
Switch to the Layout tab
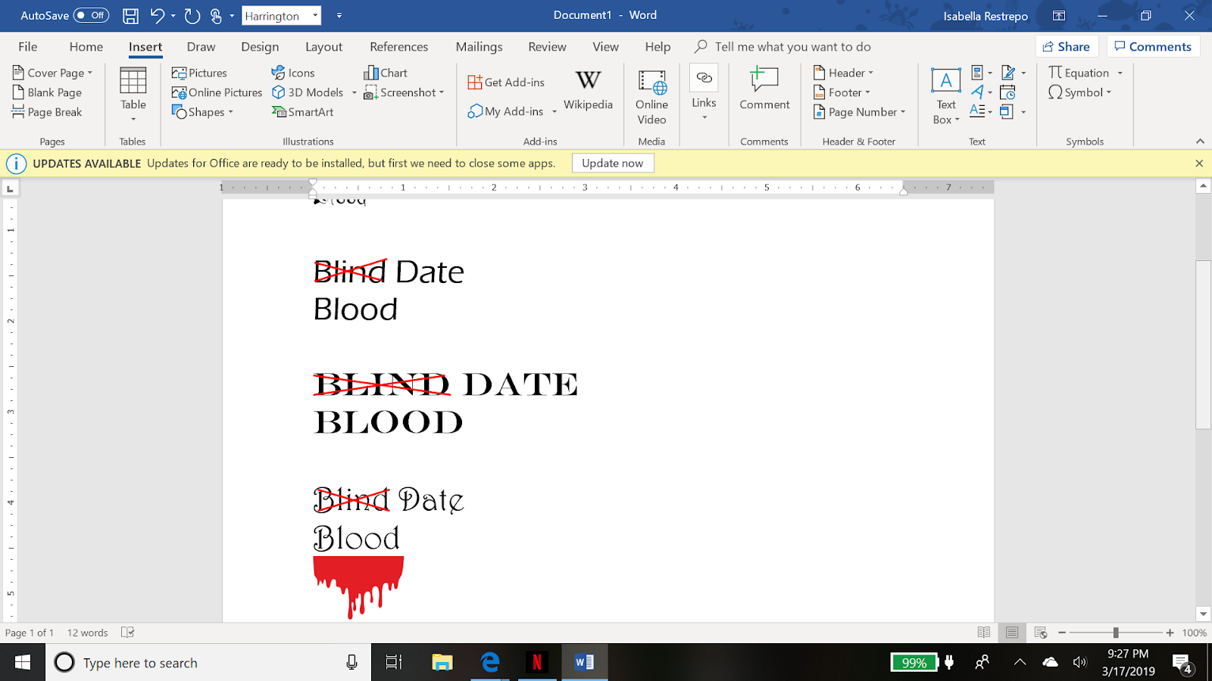(x=323, y=46)
